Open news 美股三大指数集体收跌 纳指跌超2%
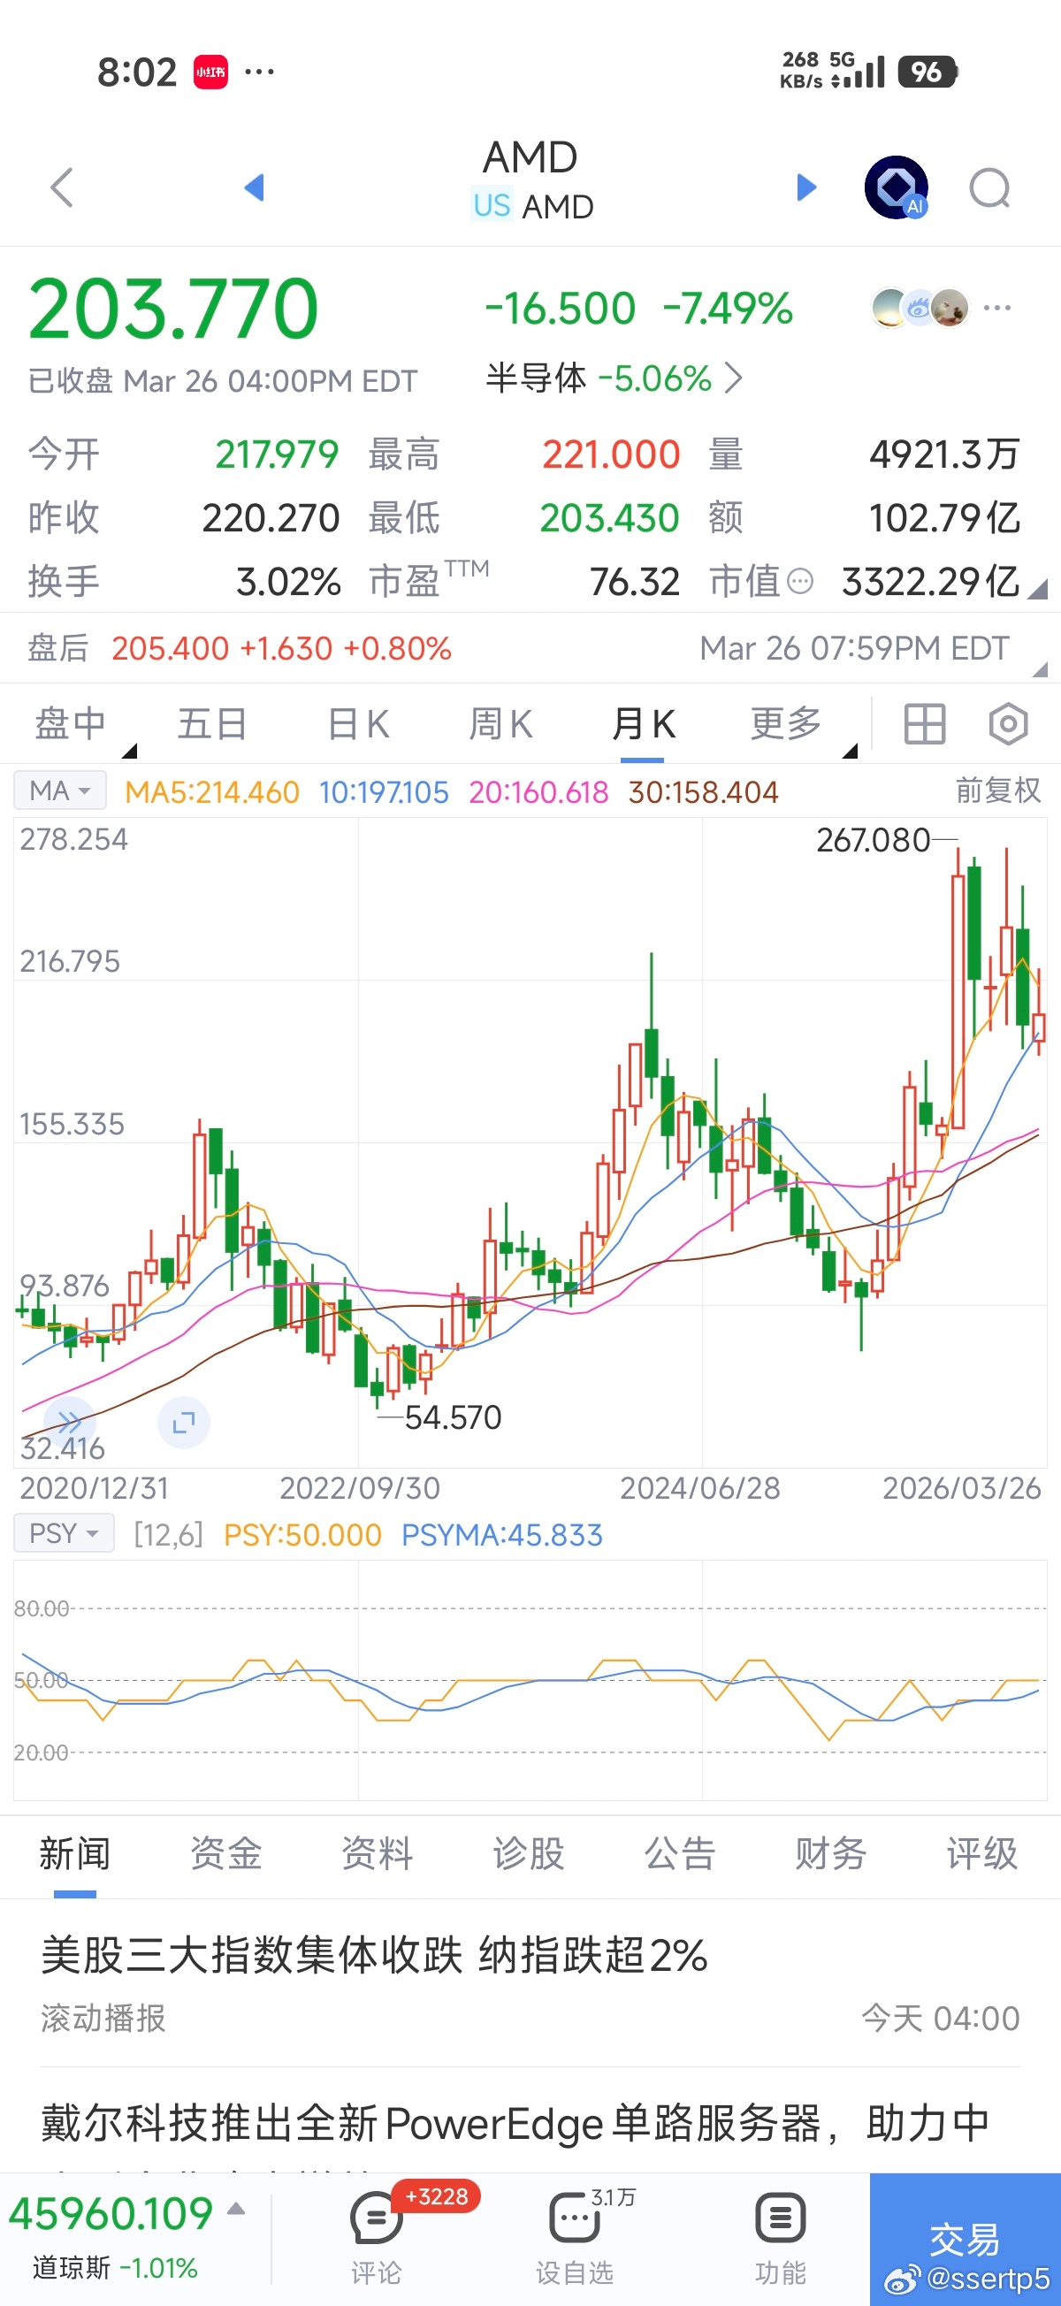The image size is (1061, 2306). [374, 1955]
